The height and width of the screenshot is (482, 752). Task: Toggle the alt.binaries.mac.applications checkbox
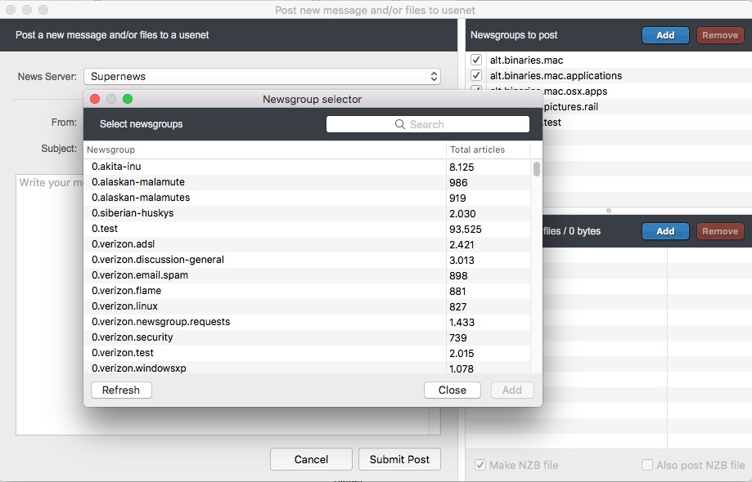(x=475, y=75)
